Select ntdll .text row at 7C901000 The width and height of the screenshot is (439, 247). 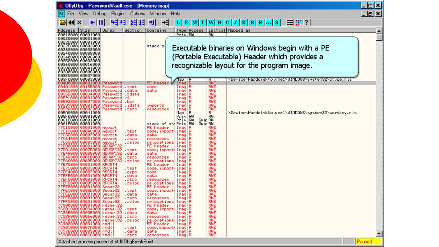coord(216,227)
